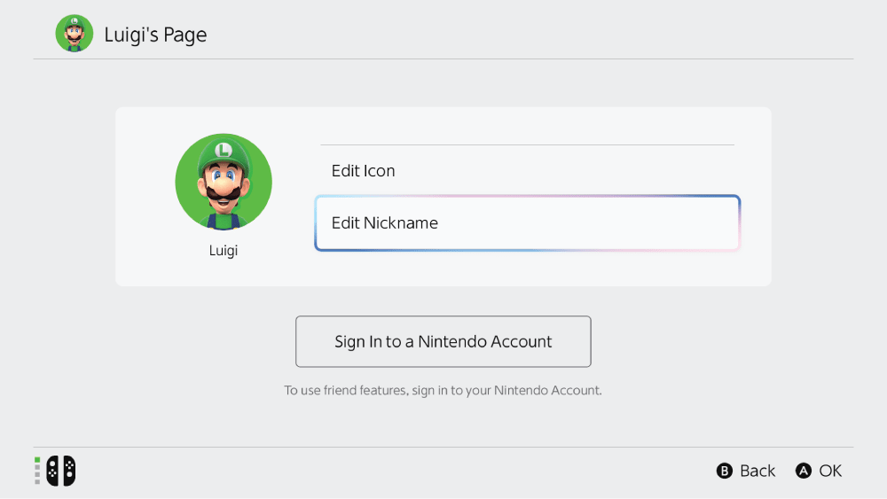Click the L emblem on Luigi's cap
Screen dimensions: 887x499
(x=224, y=149)
